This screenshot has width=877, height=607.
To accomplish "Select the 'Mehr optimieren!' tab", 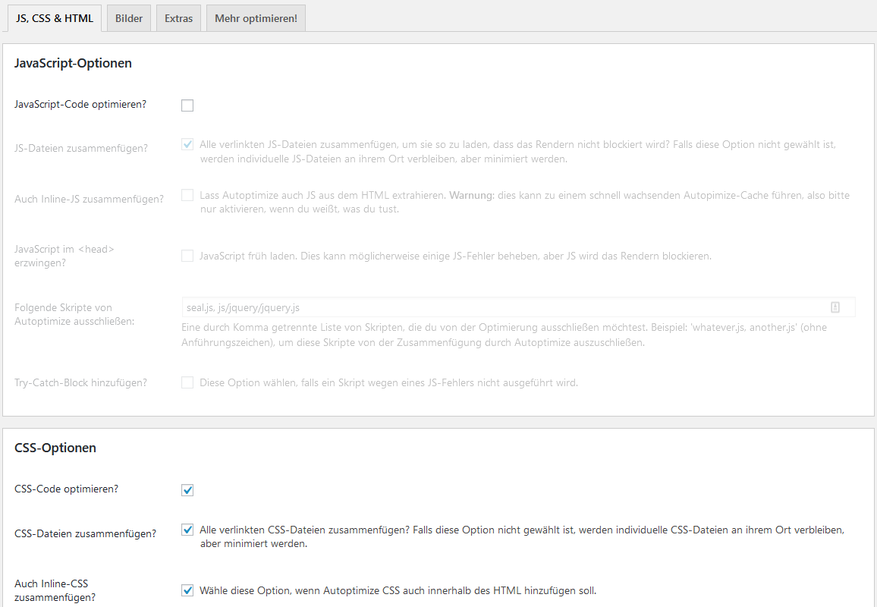I will (x=256, y=18).
